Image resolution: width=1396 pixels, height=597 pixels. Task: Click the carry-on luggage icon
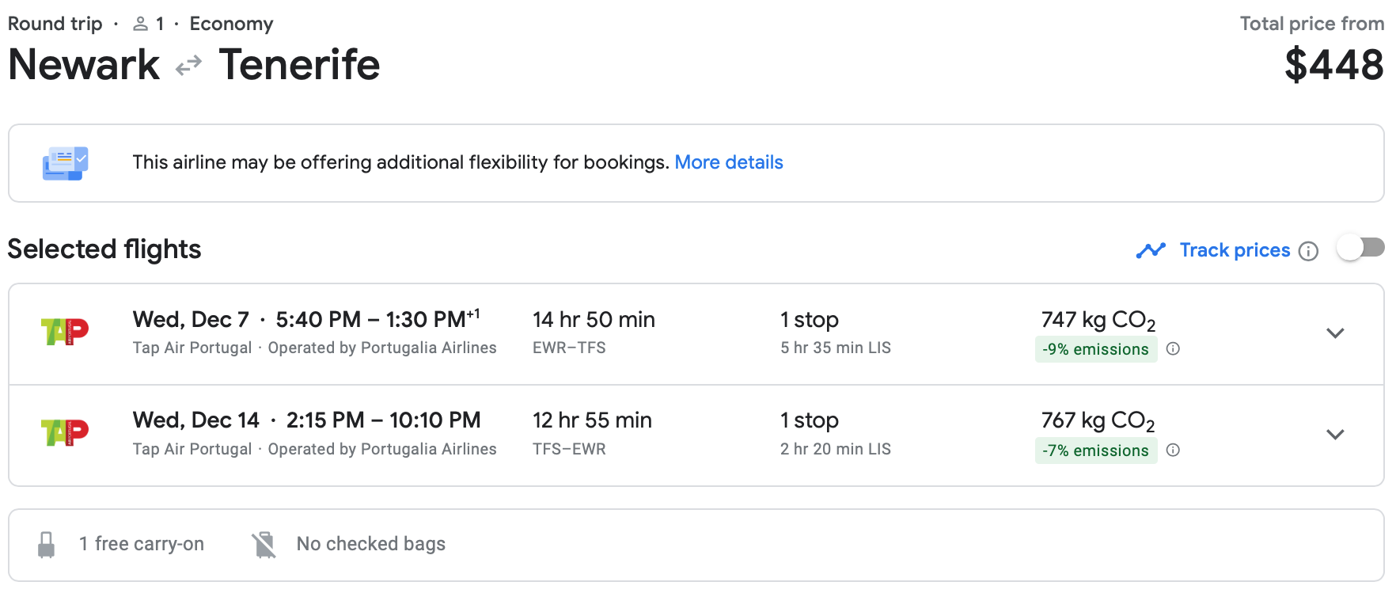(47, 545)
